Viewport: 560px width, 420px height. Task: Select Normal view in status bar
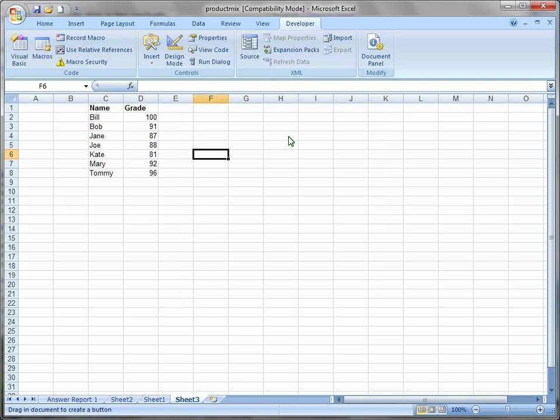click(x=422, y=409)
